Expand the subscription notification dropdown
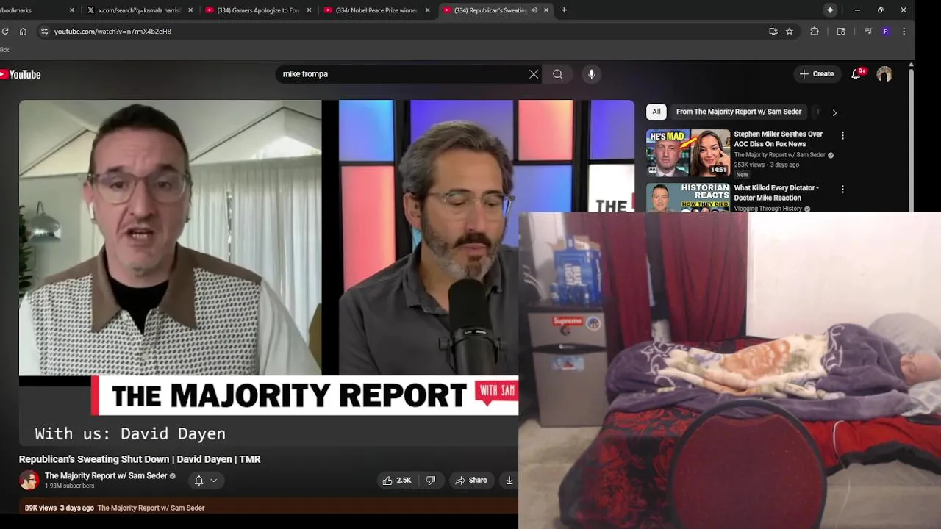The width and height of the screenshot is (941, 529). [206, 481]
